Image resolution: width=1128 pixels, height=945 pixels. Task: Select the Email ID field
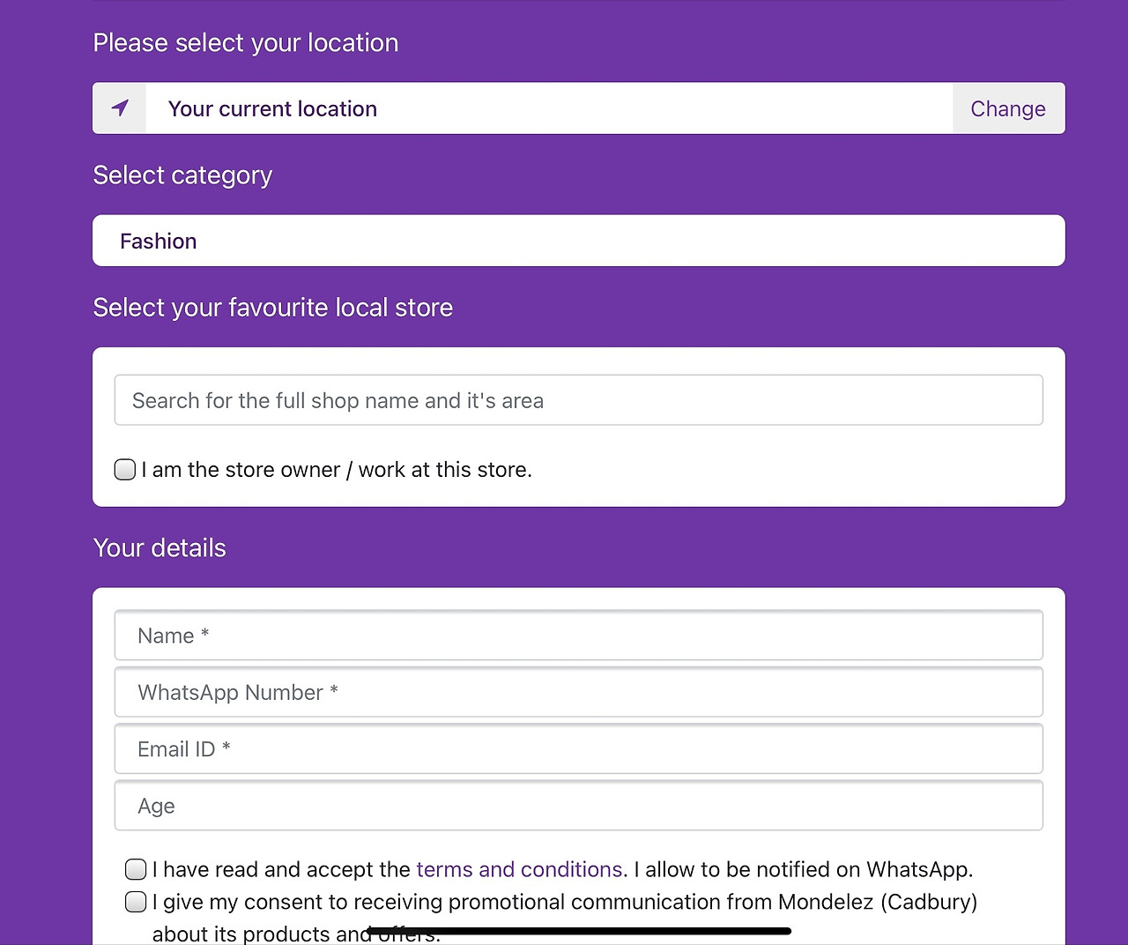(x=578, y=749)
